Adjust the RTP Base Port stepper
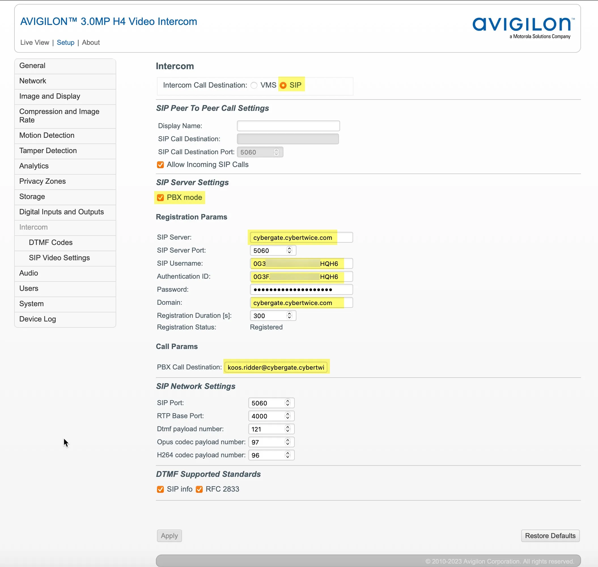 [x=287, y=416]
